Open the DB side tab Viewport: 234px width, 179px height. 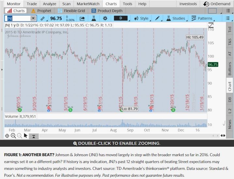click(230, 99)
